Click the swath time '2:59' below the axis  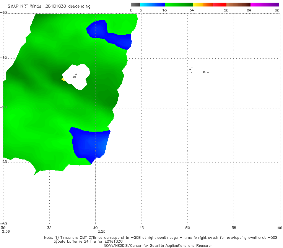point(6,232)
